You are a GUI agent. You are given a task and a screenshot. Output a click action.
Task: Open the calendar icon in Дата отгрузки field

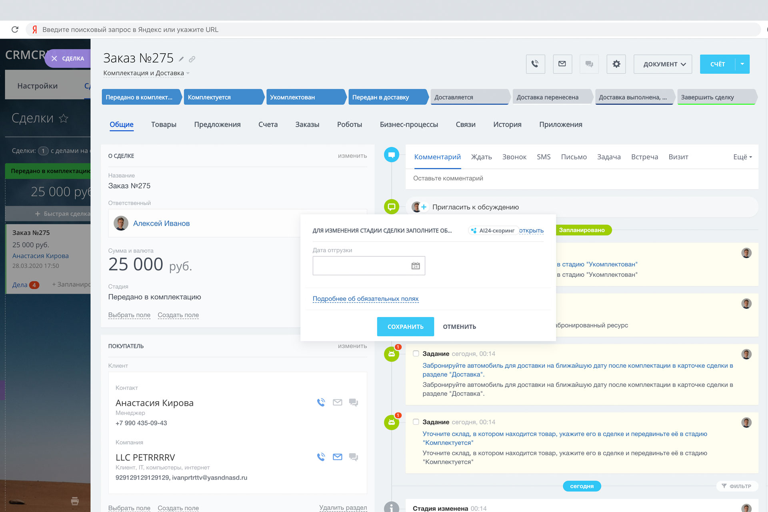[x=416, y=266]
